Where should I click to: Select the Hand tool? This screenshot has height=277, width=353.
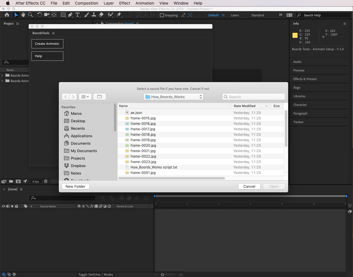23,15
